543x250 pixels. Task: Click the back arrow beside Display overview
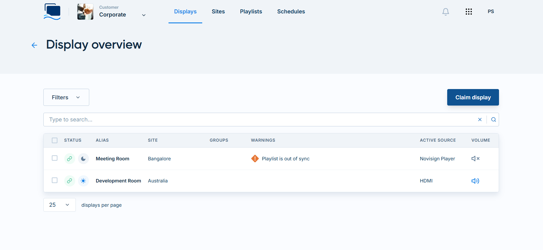click(34, 45)
